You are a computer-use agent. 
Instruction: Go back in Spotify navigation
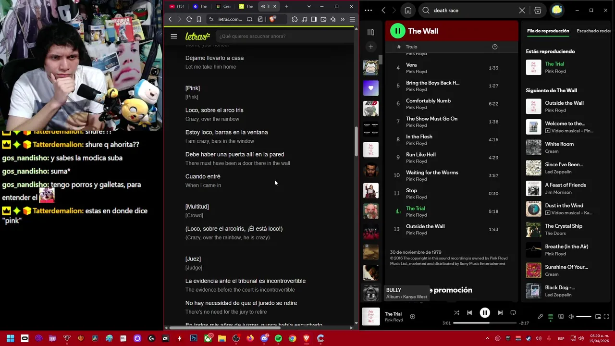[383, 10]
